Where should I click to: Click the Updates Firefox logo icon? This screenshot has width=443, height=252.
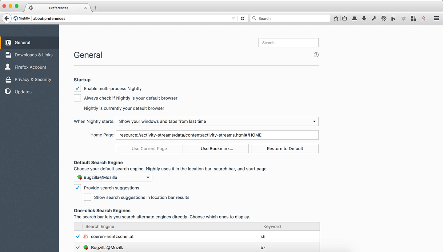tap(8, 92)
